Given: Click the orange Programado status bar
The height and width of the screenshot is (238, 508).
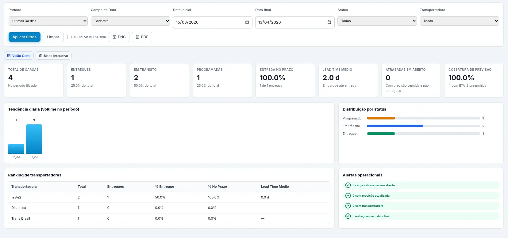Looking at the screenshot, I should pyautogui.click(x=381, y=118).
